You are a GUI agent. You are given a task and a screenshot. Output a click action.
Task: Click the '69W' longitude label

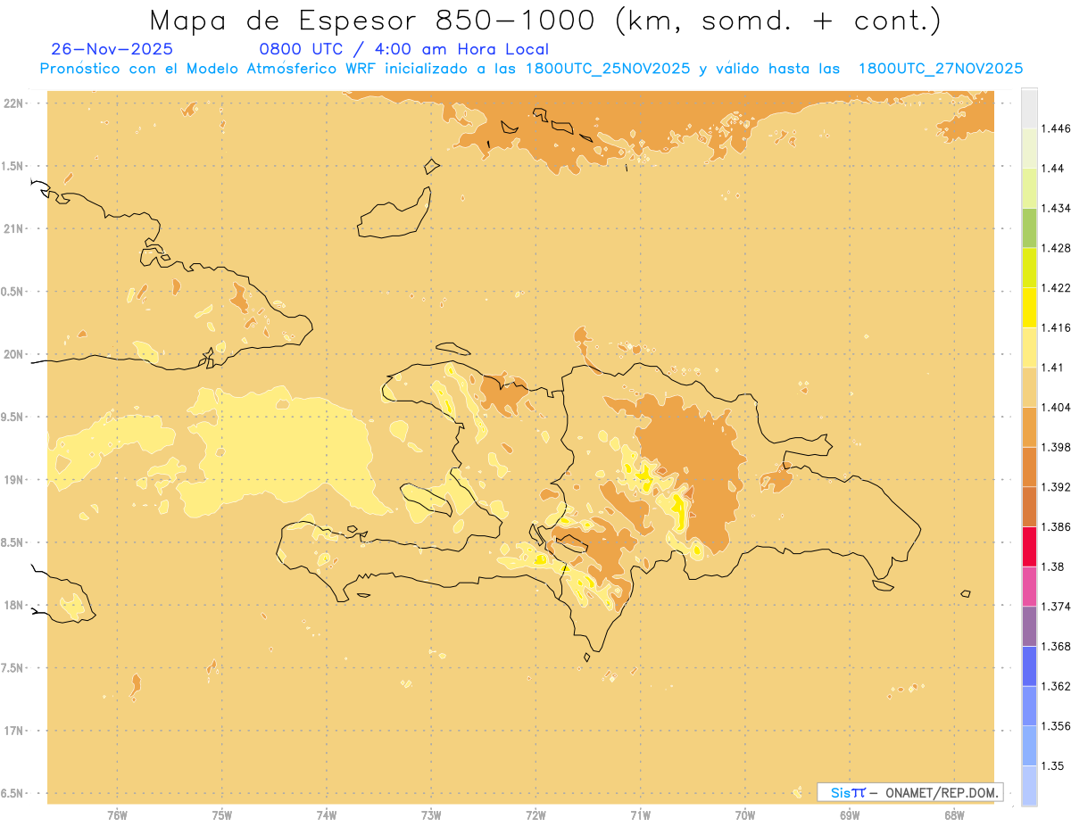click(x=850, y=815)
